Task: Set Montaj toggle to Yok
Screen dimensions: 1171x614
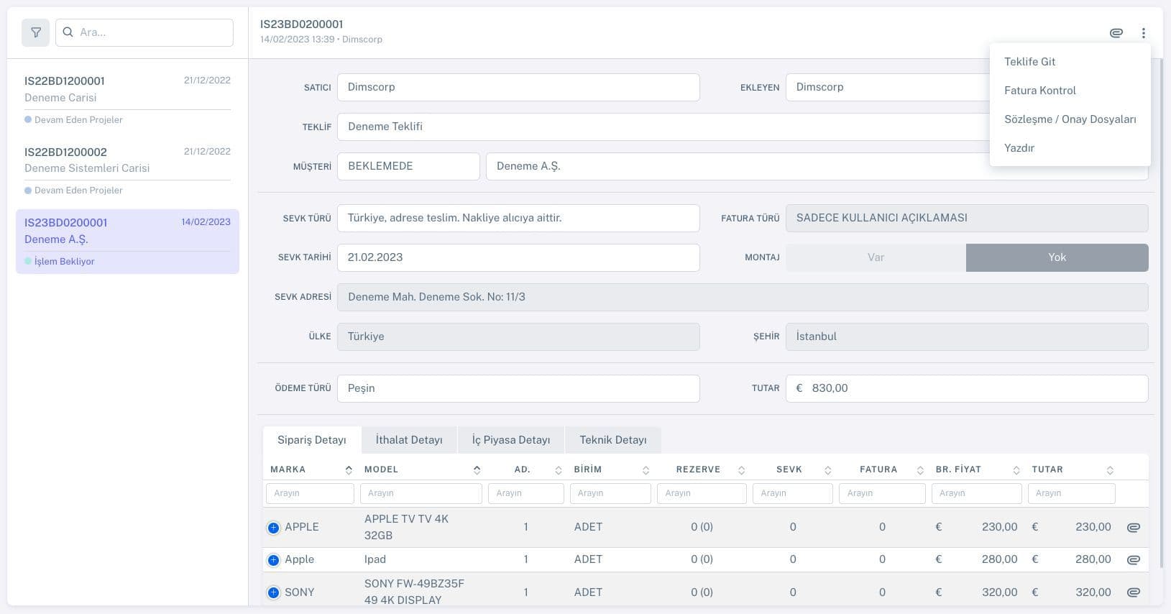Action: [1057, 257]
